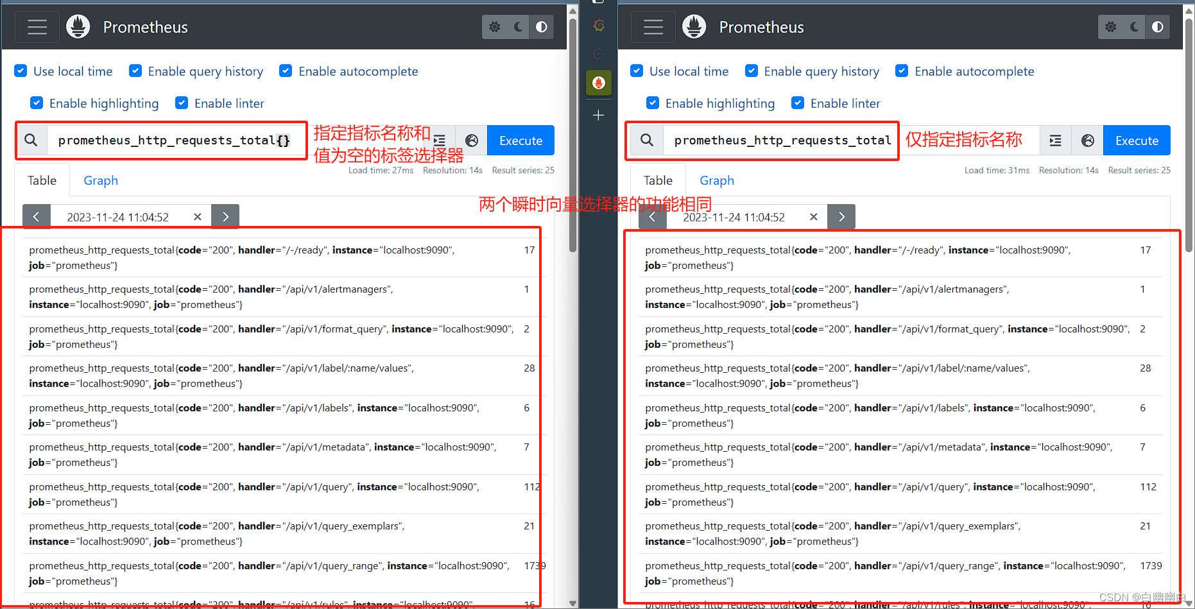Click the Prometheus title link in the right window
Screen dimensions: 1195x609
pyautogui.click(x=762, y=27)
